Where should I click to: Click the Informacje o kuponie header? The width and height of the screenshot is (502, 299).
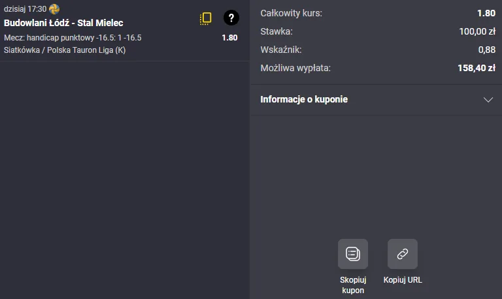pyautogui.click(x=304, y=100)
